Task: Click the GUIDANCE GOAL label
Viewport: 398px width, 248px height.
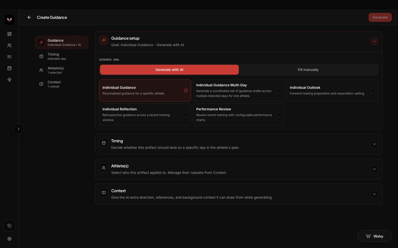Action: 109,60
